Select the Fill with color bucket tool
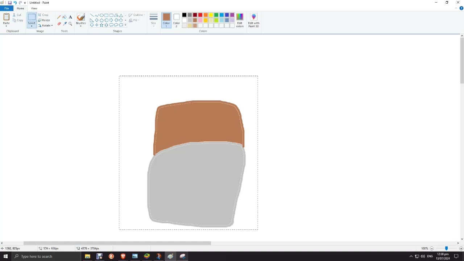 click(65, 17)
